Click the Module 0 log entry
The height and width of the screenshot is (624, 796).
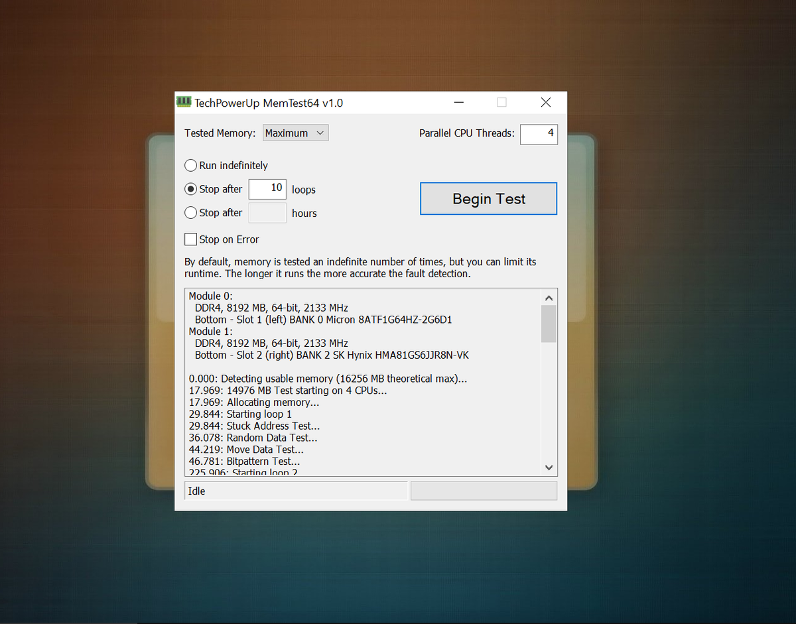click(210, 295)
